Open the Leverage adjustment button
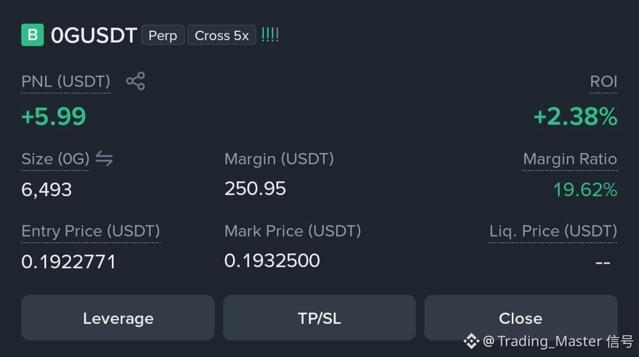This screenshot has height=357, width=639. click(x=118, y=318)
